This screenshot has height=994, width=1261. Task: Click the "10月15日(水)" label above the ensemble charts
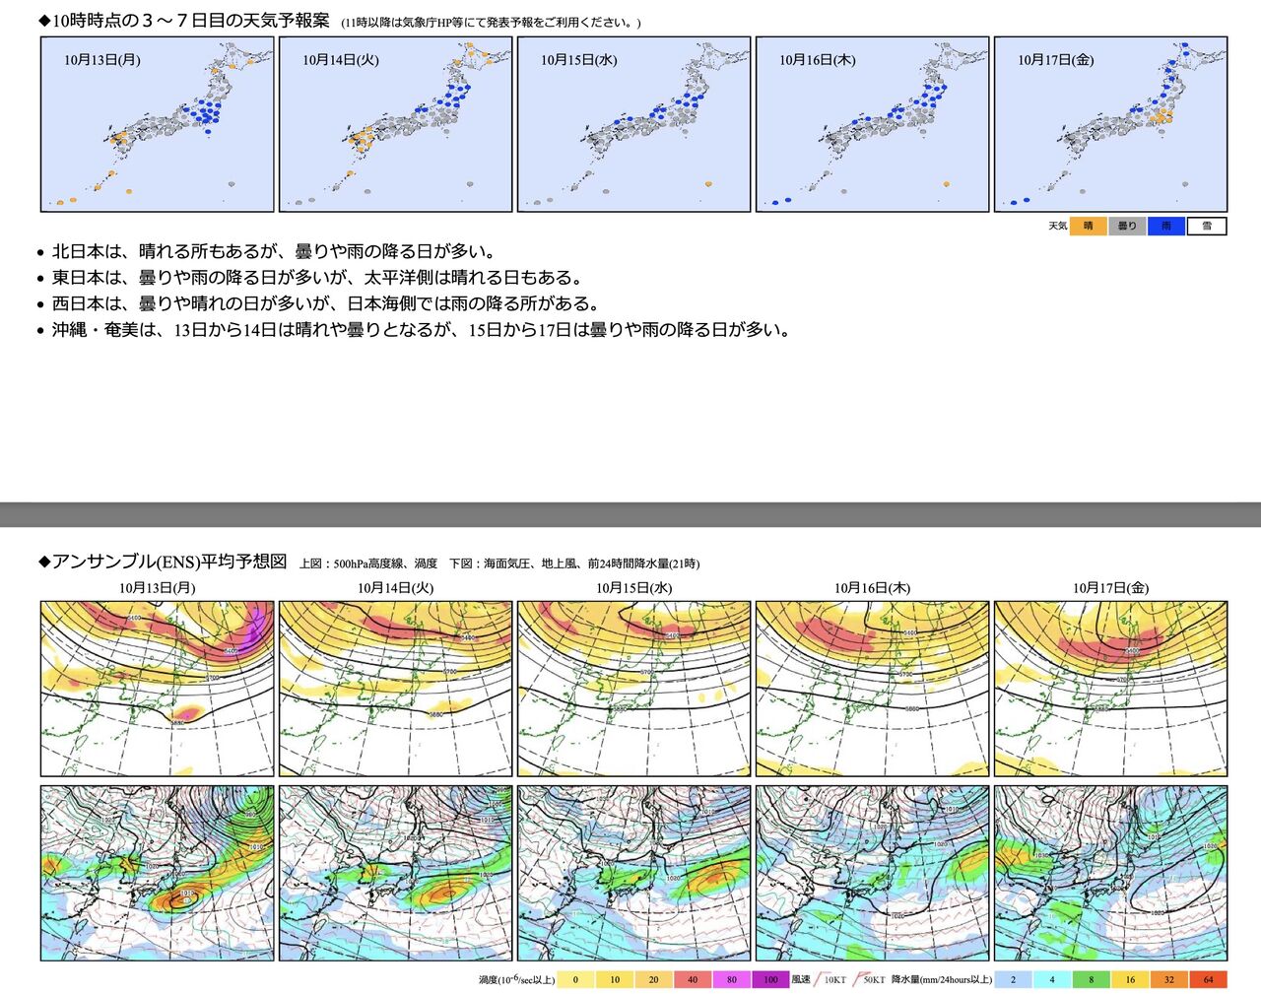tap(633, 588)
